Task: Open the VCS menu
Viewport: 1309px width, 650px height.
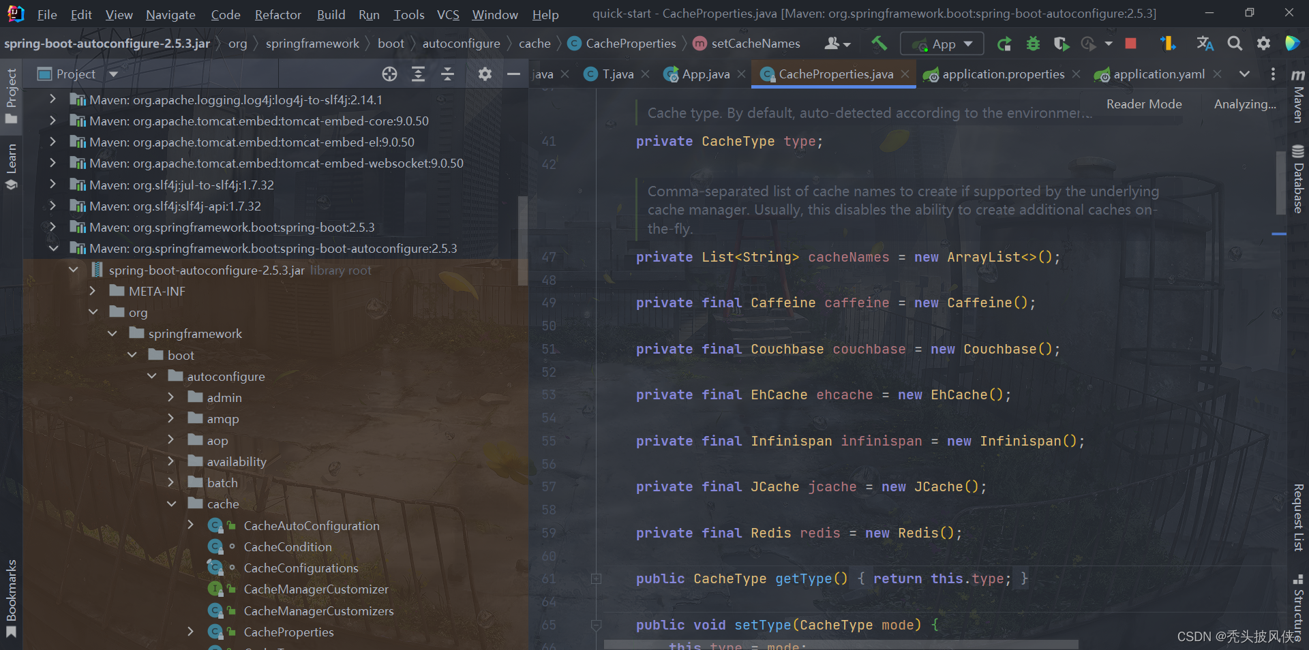Action: 447,14
